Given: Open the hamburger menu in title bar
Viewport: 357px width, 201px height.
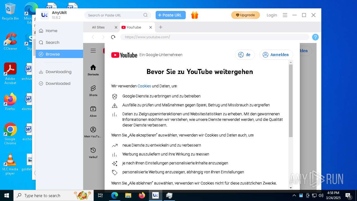Looking at the screenshot, I should point(285,15).
